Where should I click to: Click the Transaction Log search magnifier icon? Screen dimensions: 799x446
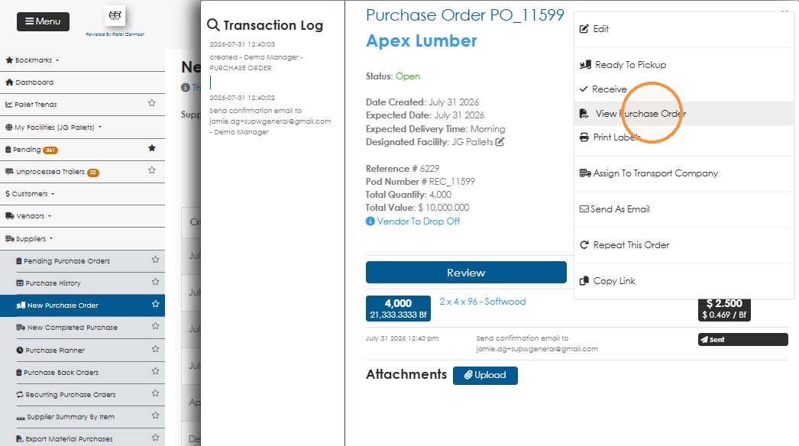tap(213, 25)
